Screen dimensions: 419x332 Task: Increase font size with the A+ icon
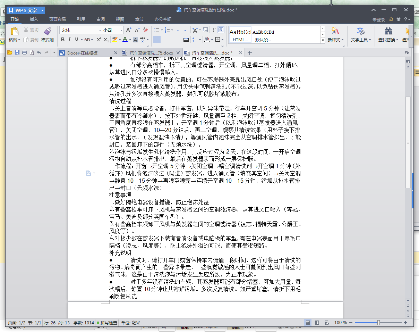(129, 30)
